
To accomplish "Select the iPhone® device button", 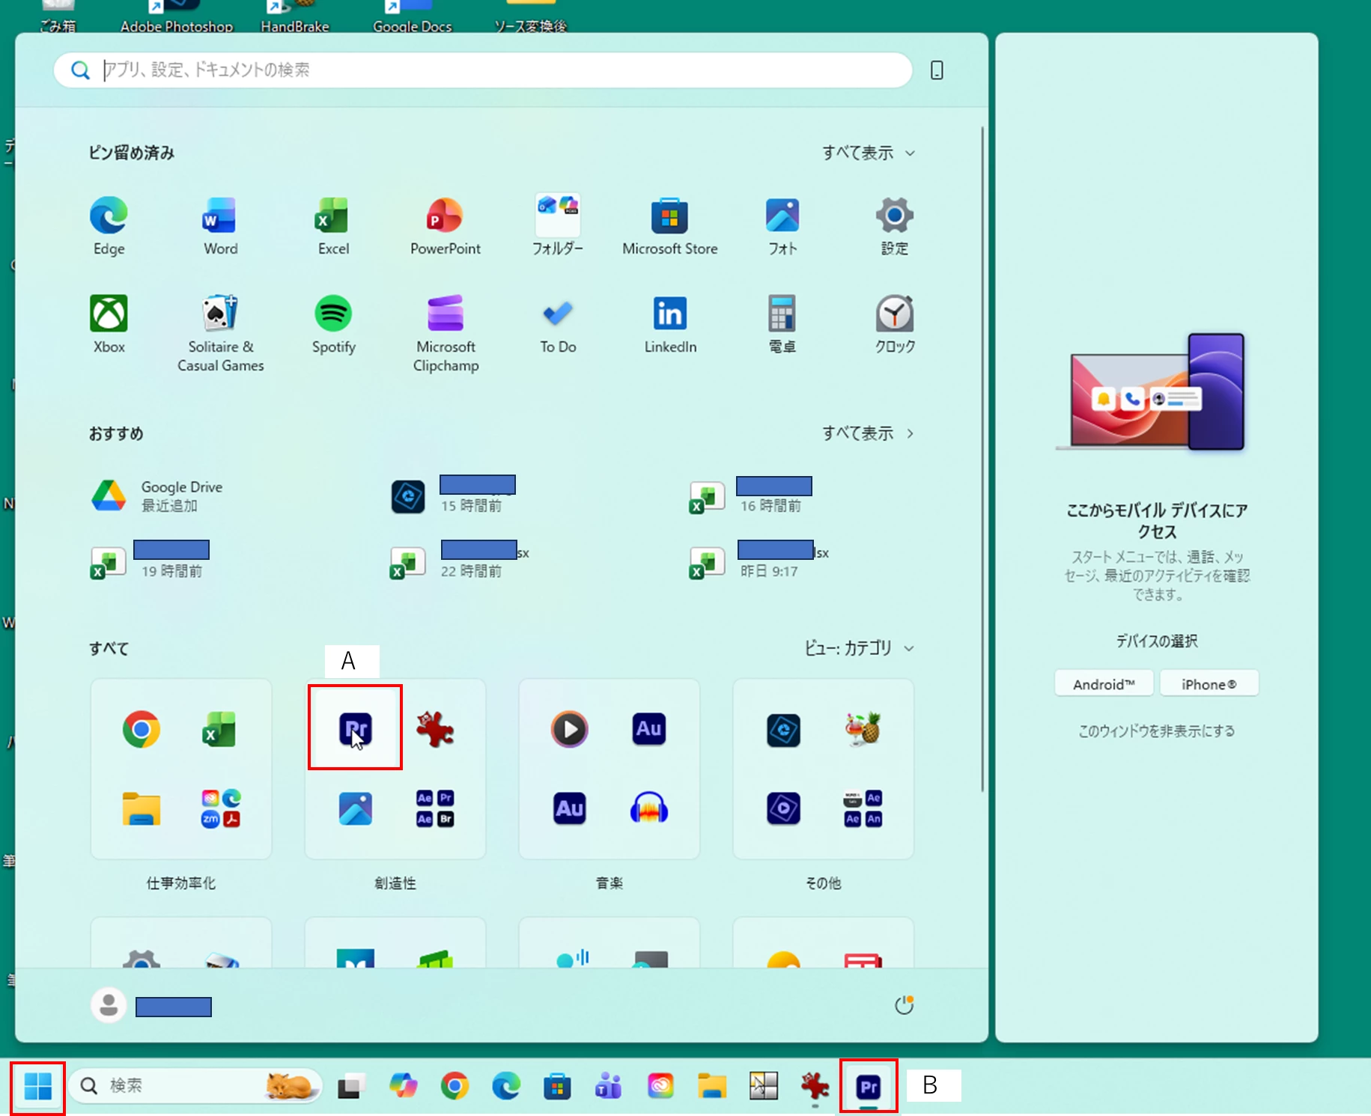I will pos(1209,683).
